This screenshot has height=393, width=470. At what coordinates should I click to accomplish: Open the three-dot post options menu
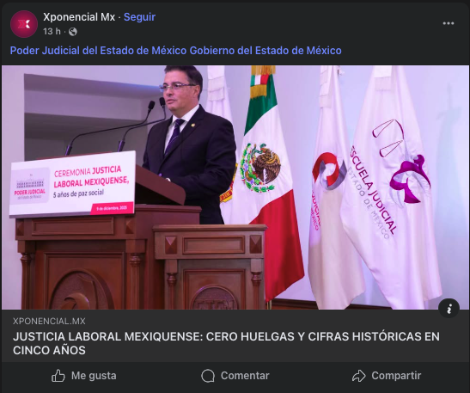pyautogui.click(x=449, y=23)
